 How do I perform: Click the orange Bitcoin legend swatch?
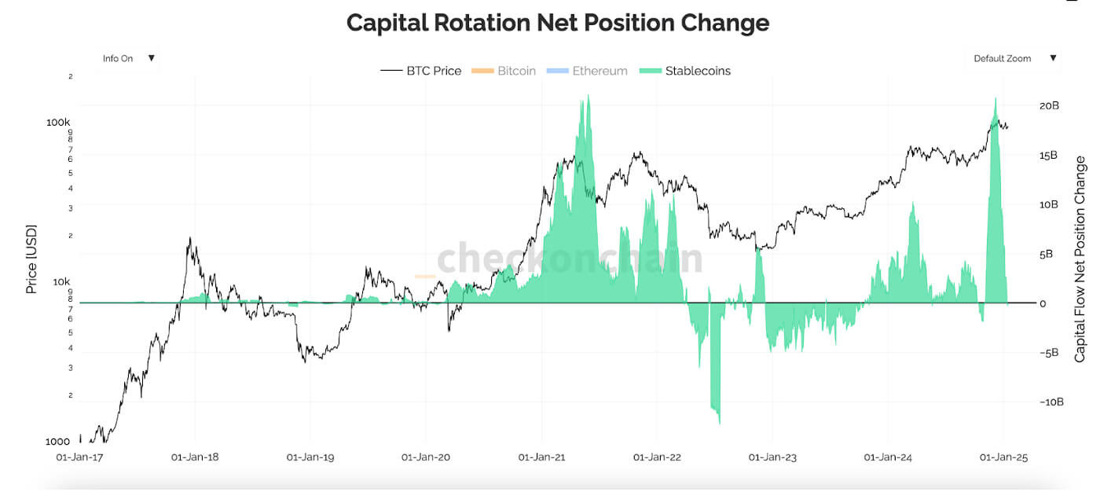(x=482, y=71)
